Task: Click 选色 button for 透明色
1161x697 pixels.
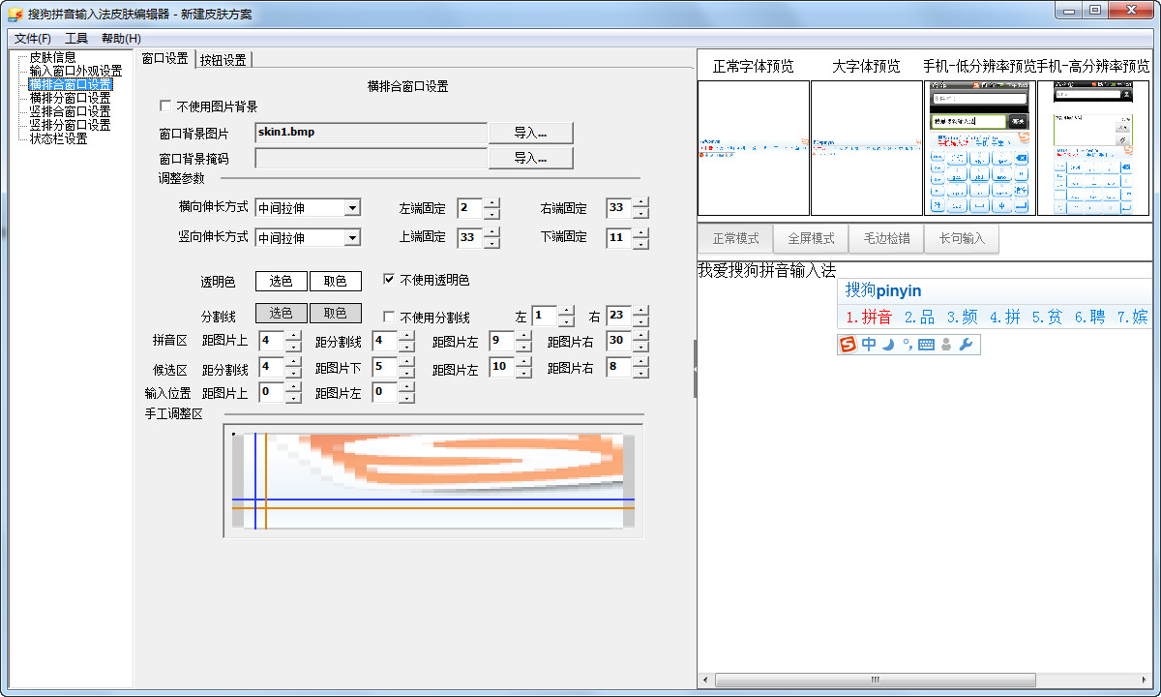Action: tap(282, 281)
